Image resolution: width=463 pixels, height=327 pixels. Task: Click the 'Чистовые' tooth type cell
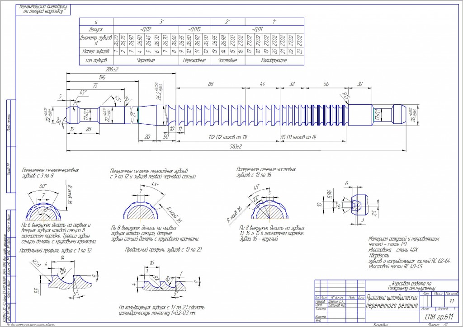click(x=228, y=60)
